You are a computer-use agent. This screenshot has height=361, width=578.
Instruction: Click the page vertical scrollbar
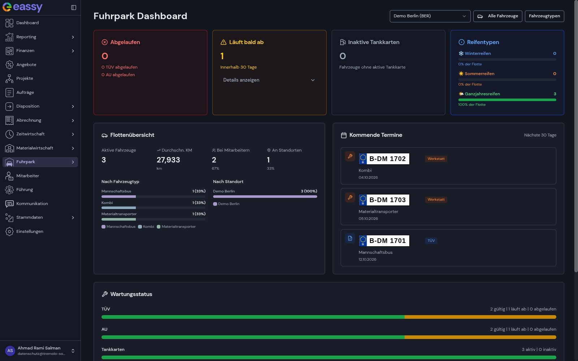click(576, 136)
